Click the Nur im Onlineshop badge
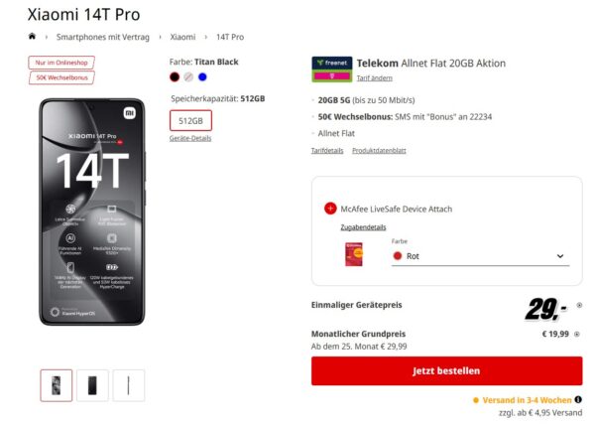The width and height of the screenshot is (595, 428). (x=61, y=63)
